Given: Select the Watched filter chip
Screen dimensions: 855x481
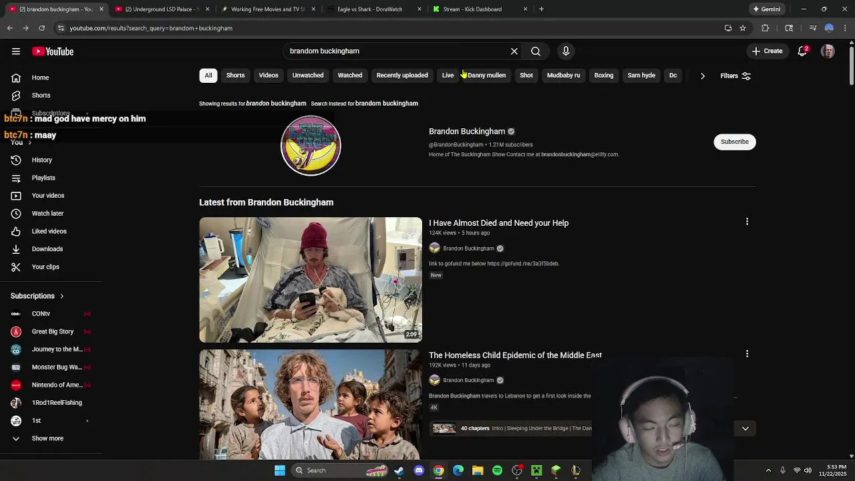Looking at the screenshot, I should tap(350, 75).
